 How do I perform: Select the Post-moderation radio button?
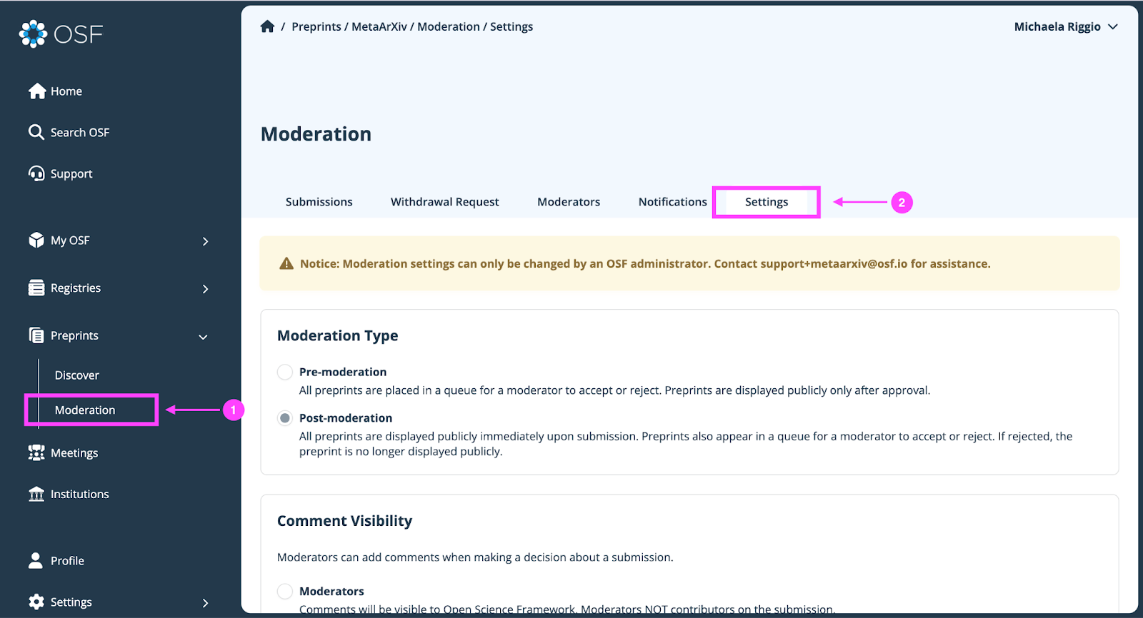285,418
